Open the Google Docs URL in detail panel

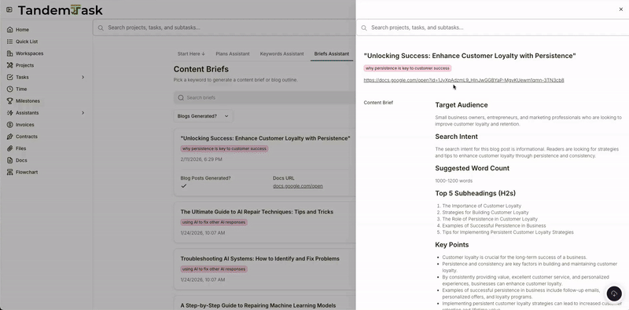click(464, 80)
